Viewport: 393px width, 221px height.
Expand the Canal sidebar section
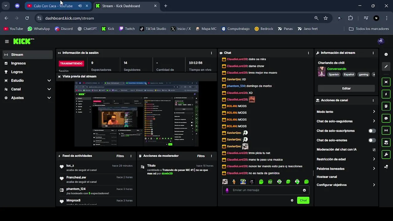point(27,89)
